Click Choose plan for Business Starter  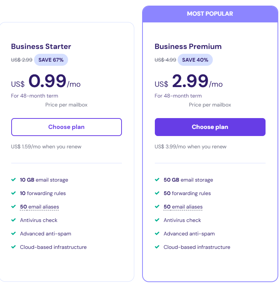(x=66, y=127)
